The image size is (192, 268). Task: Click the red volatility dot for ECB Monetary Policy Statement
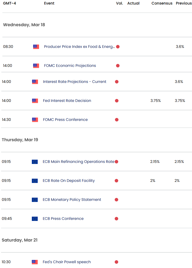point(117,200)
